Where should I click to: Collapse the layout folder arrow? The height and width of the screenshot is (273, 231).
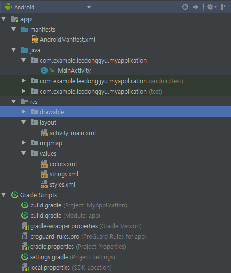[24, 122]
